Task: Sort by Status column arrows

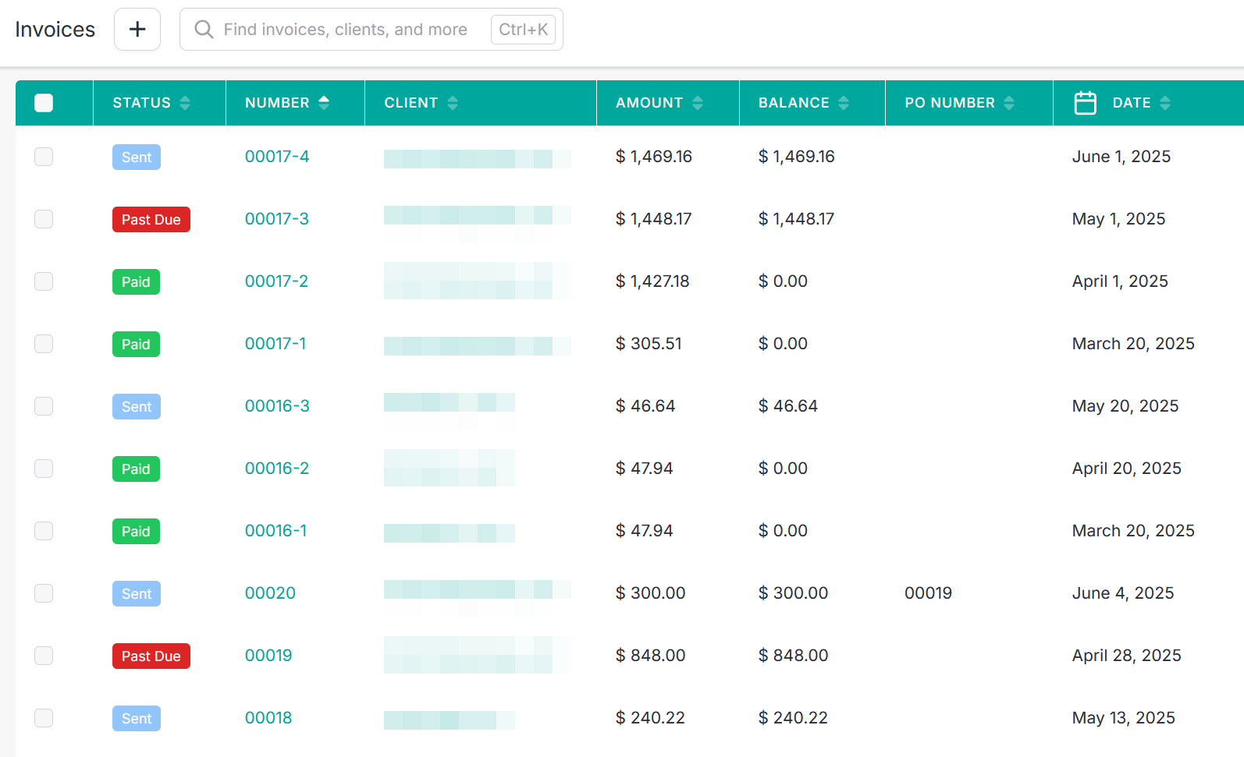Action: [x=185, y=103]
